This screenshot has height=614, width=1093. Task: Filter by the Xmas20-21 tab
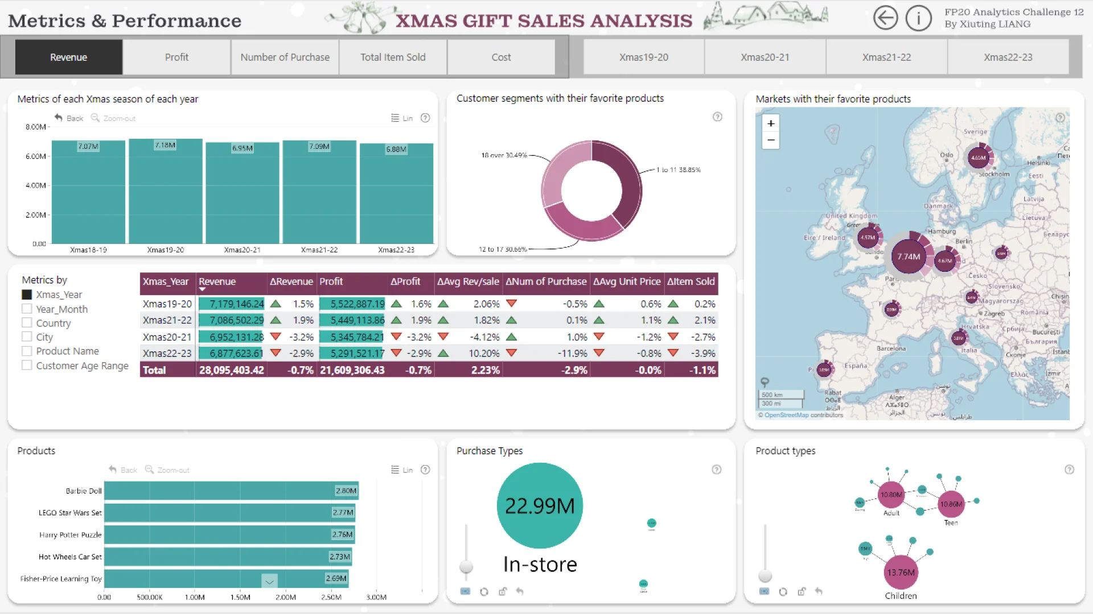click(x=765, y=57)
